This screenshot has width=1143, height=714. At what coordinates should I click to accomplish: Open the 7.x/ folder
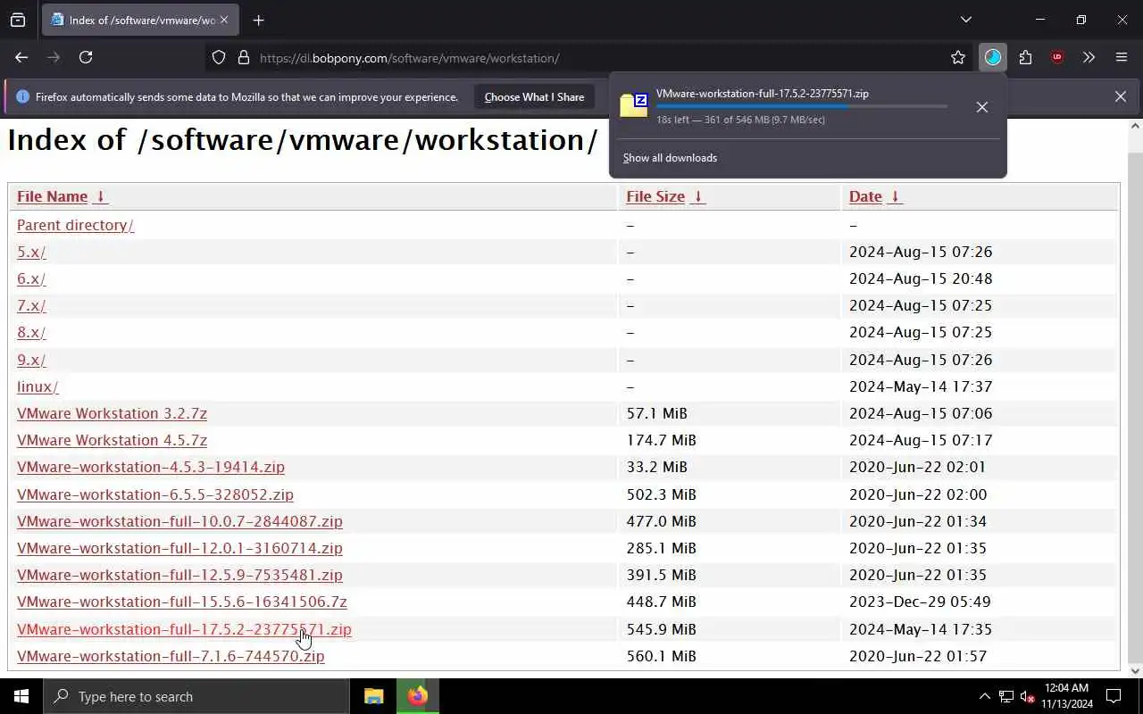[x=31, y=305]
